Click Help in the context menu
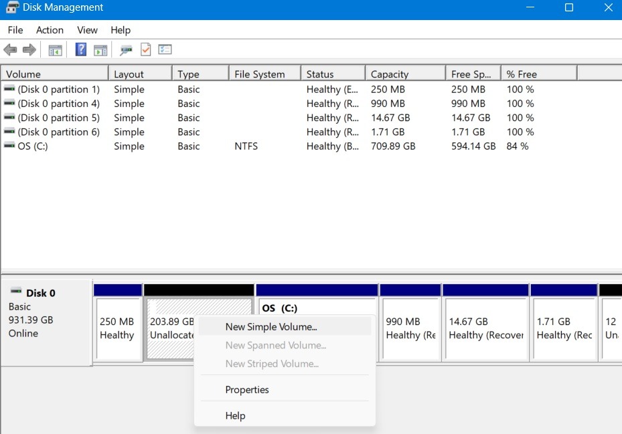Screen dimensions: 622x434 point(235,415)
